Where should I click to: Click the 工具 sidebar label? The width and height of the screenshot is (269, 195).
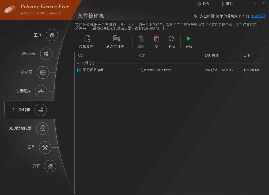(x=31, y=147)
